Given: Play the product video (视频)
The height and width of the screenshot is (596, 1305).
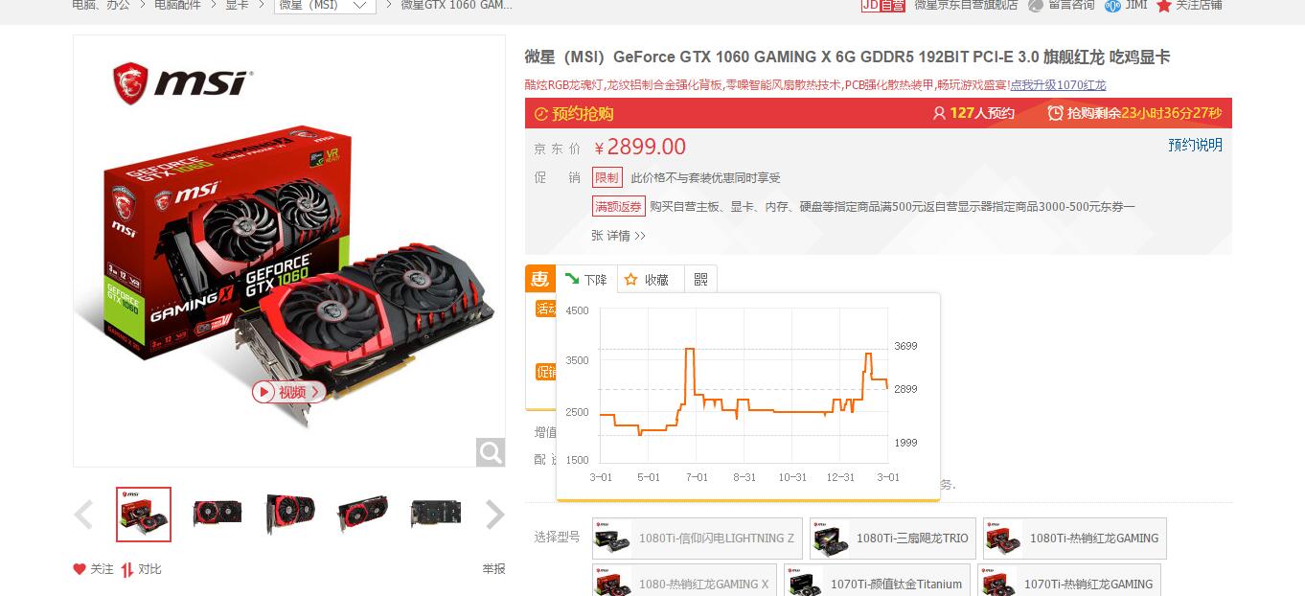Looking at the screenshot, I should pos(288,391).
